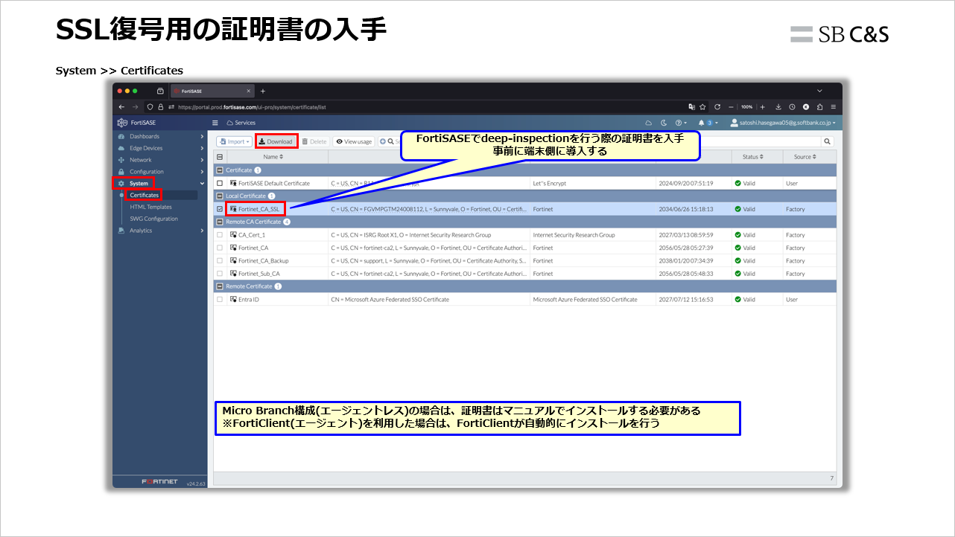Check the Entra ID row checkbox
Screen dimensions: 955x537
point(220,299)
